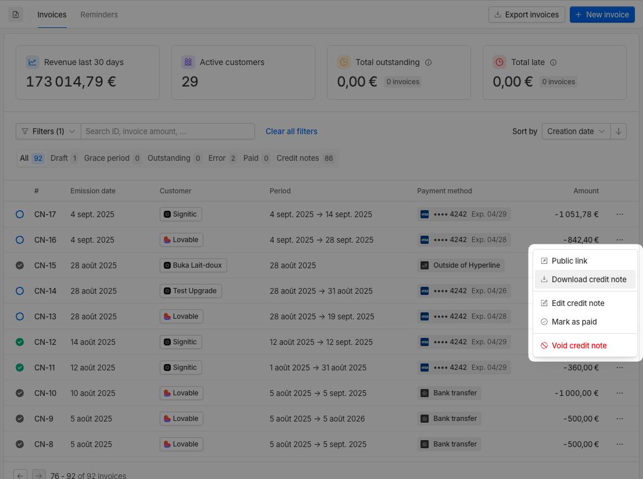Click the descending sort arrow beside Creation date
643x479 pixels.
coord(618,131)
